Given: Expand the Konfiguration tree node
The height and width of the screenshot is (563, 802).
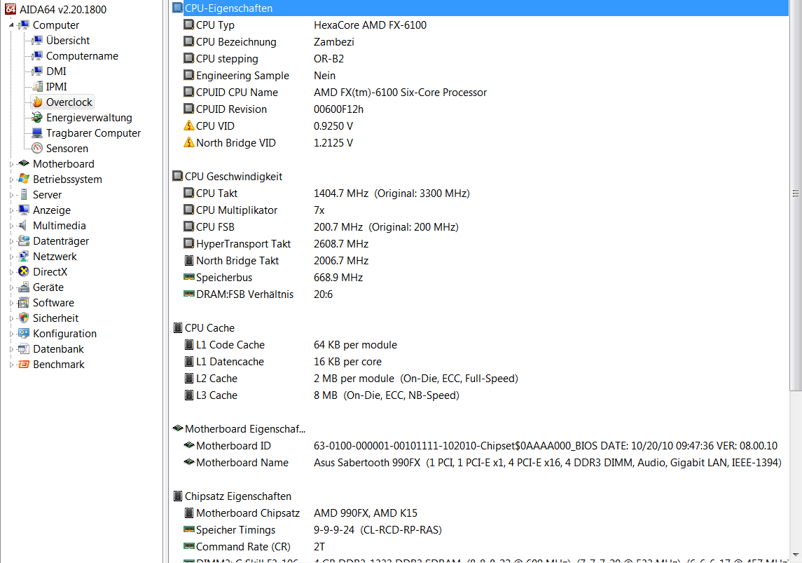Looking at the screenshot, I should point(11,334).
